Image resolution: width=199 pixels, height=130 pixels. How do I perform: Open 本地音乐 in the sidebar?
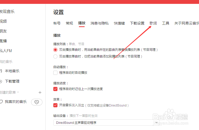click(12, 71)
